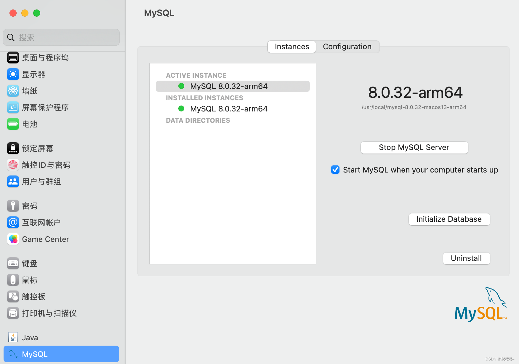Minimize the window with yellow button
This screenshot has width=519, height=364.
(25, 13)
